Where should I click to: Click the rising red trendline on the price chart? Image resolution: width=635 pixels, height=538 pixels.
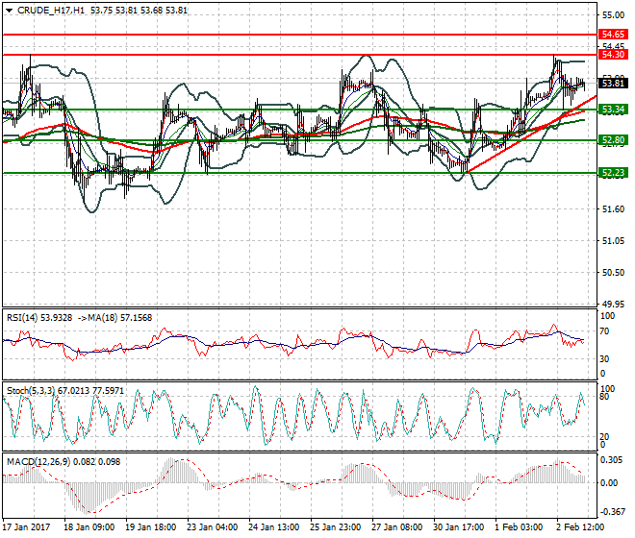(530, 134)
